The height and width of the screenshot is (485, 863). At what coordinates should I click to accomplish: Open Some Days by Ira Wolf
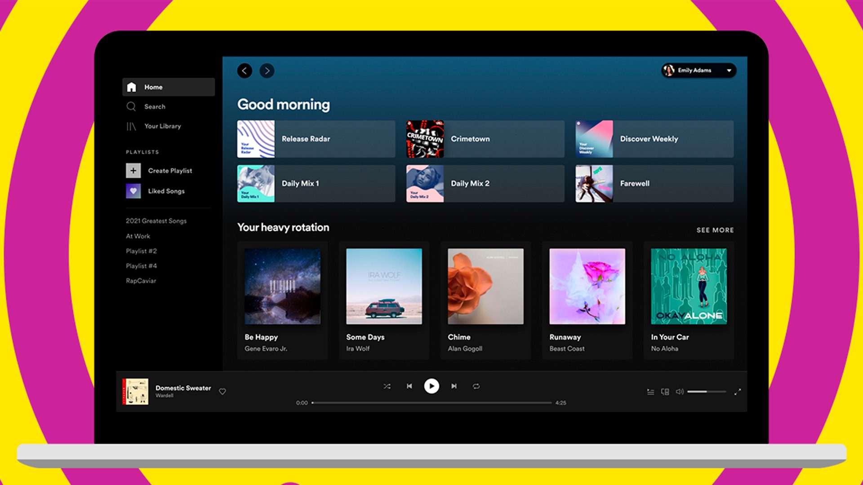pos(384,300)
